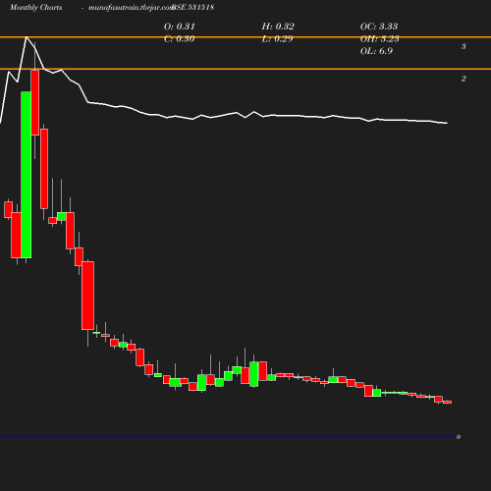Click the "Monthly Charts" title text
The height and width of the screenshot is (491, 491).
(x=35, y=7)
